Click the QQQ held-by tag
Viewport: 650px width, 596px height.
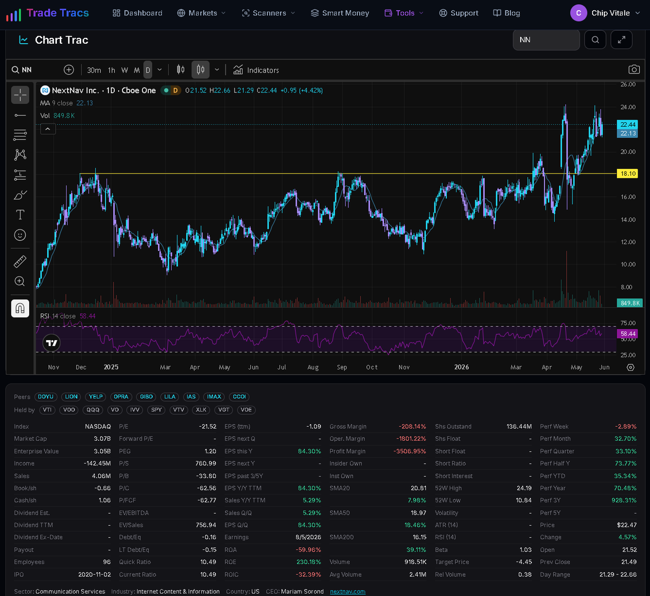point(93,409)
